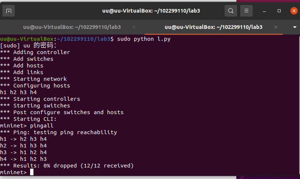Open the hamburger menu
Screen dimensions: 300x179
[x=246, y=11]
